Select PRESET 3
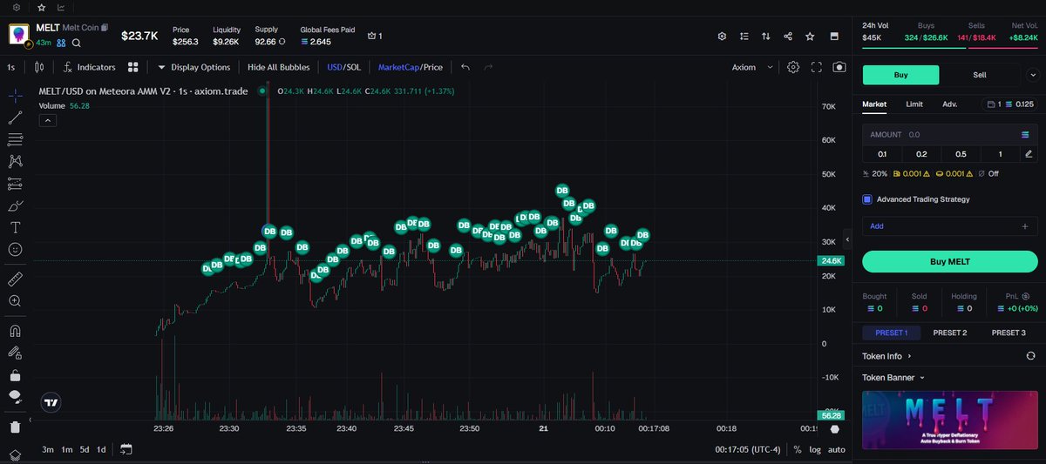Image resolution: width=1046 pixels, height=464 pixels. pos(1009,333)
